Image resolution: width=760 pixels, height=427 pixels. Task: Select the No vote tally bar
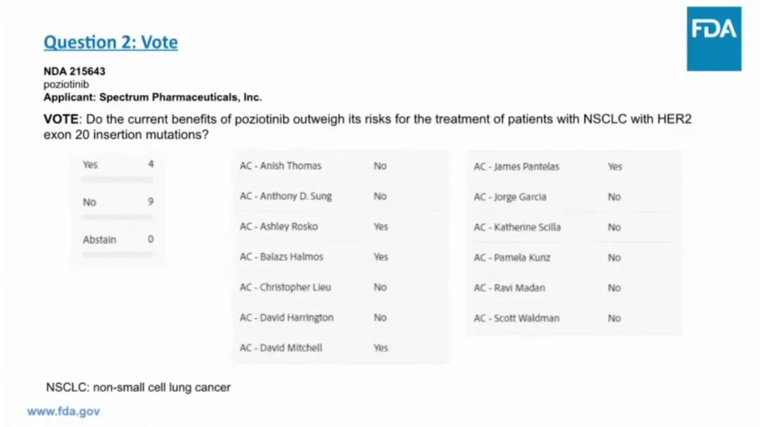118,207
